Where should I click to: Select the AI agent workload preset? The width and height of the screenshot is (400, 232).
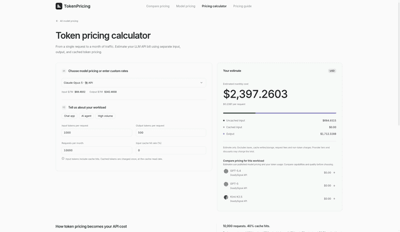click(x=86, y=116)
